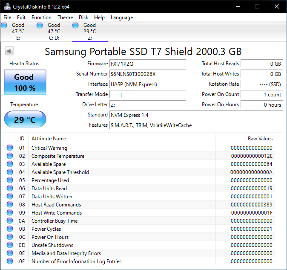Click the Good 100 % health status button
Screen dimensions: 287x270
25,82
